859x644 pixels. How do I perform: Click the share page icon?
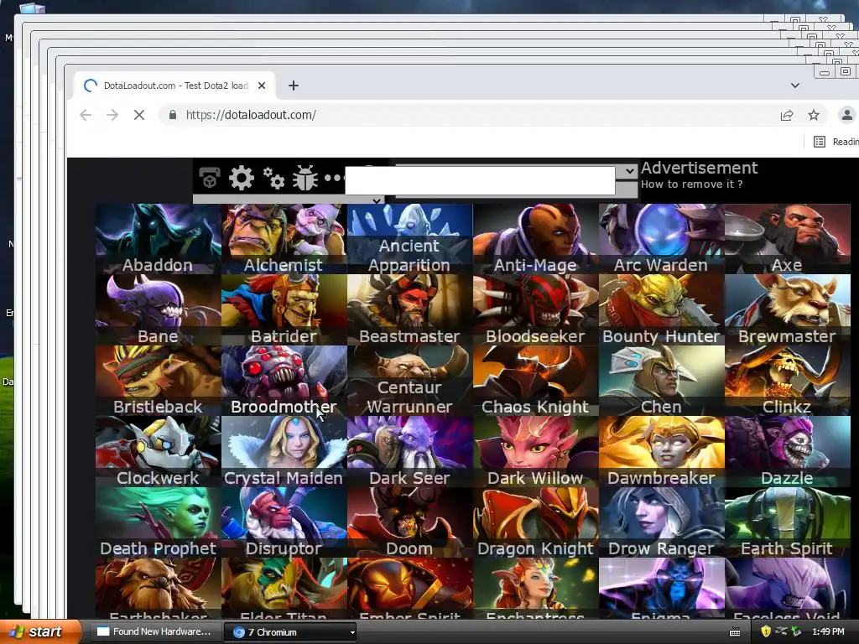[x=787, y=115]
